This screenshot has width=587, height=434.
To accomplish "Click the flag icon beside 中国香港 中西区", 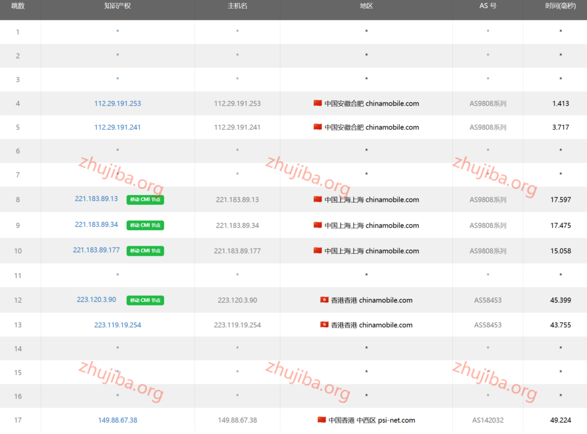I will tap(321, 420).
